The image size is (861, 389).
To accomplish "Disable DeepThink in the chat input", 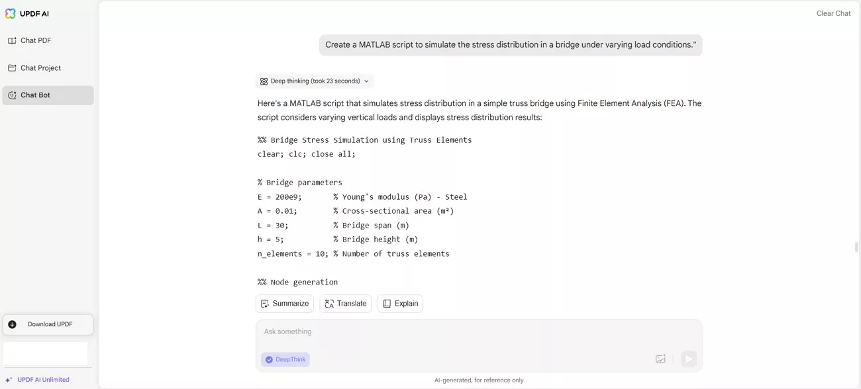I will 285,359.
